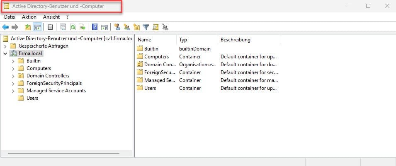Screen dimensions: 396x166
Task: Open the ? help menu
Action: coord(68,17)
